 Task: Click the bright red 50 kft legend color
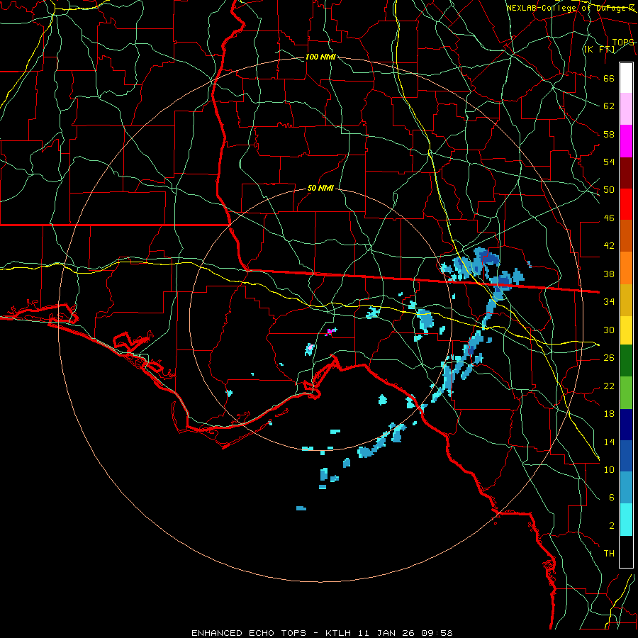pos(626,204)
